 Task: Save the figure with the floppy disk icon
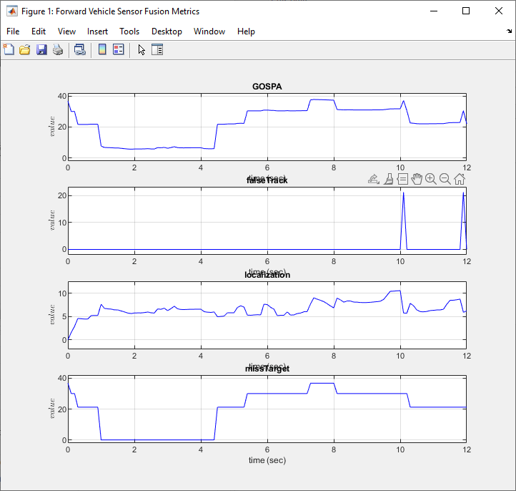click(x=41, y=49)
